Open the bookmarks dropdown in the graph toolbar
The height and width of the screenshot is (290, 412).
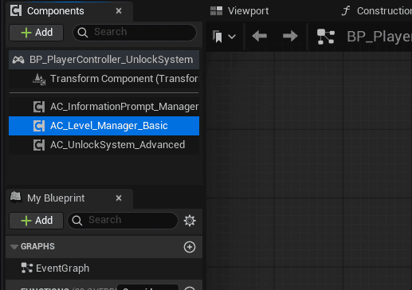(232, 37)
